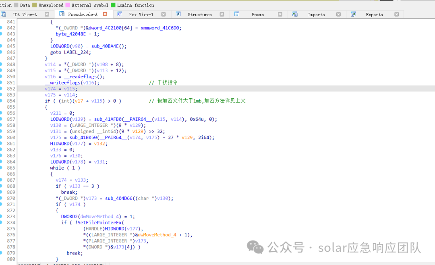Click the while ( 1 ) statement
The image size is (435, 265).
65,168
